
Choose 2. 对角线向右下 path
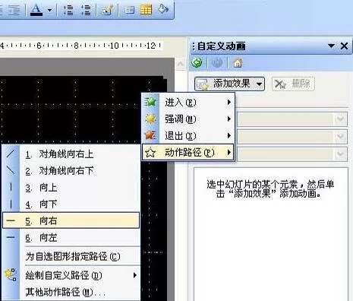[x=71, y=170]
